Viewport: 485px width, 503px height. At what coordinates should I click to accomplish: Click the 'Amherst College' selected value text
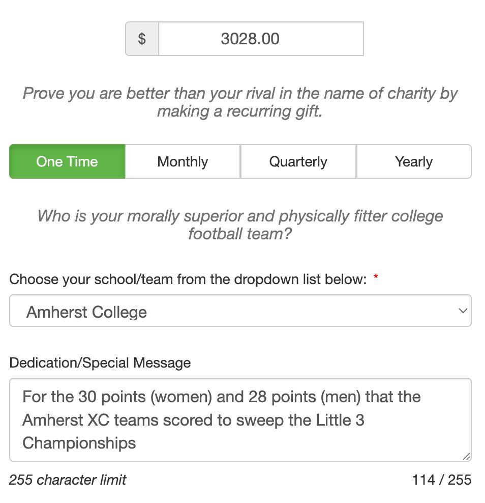tap(86, 312)
